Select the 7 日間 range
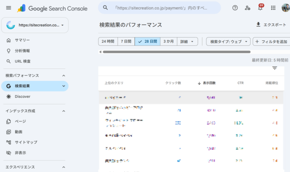The width and height of the screenshot is (290, 172). coord(126,42)
